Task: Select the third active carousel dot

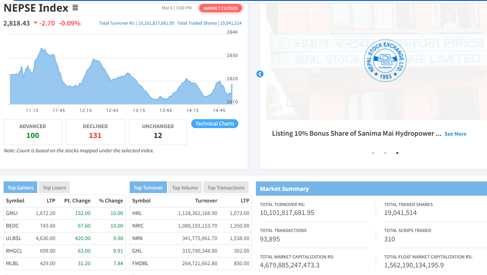Action: pos(397,153)
